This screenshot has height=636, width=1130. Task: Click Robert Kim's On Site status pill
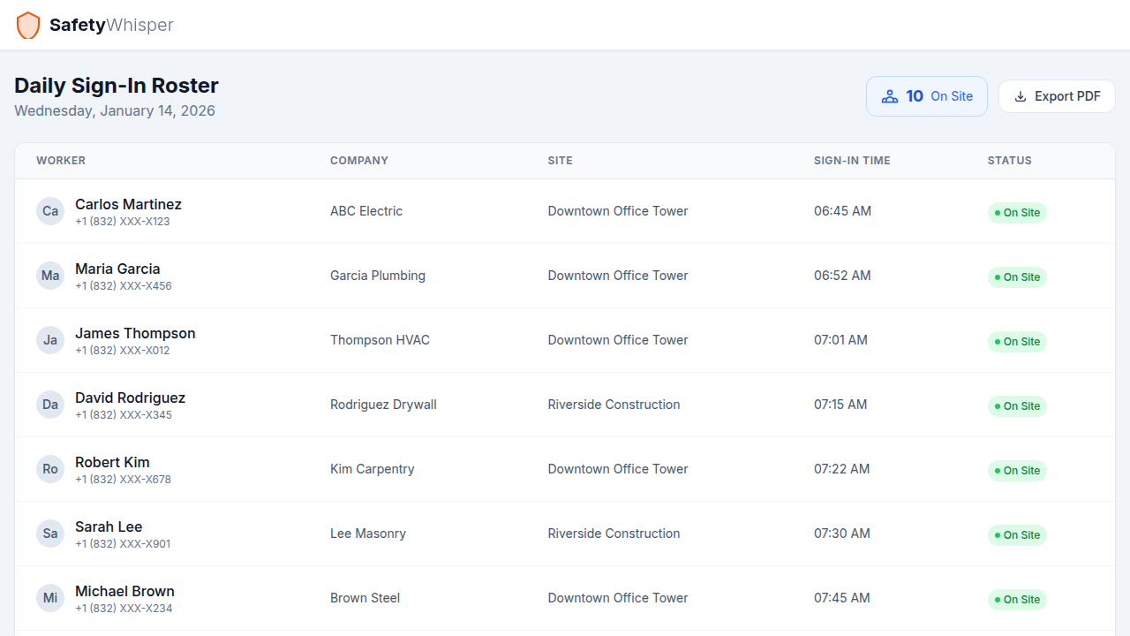[1017, 471]
